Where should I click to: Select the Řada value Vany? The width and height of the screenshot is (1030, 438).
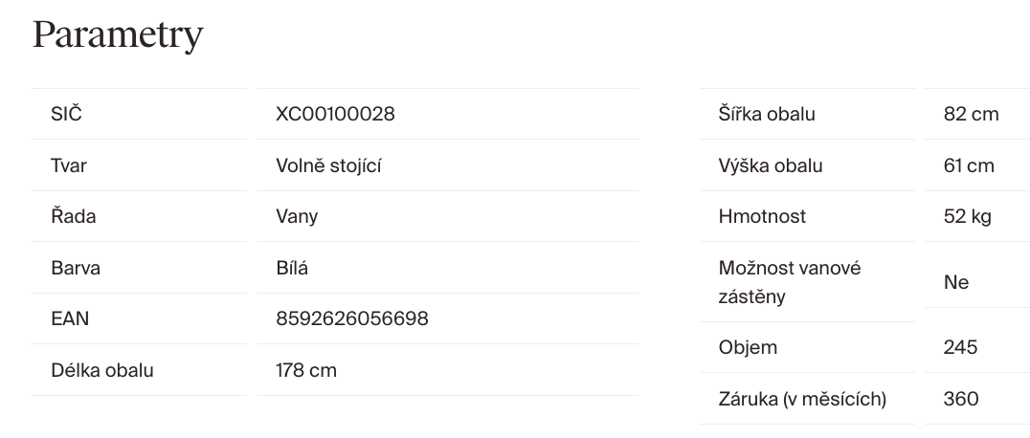(x=297, y=216)
